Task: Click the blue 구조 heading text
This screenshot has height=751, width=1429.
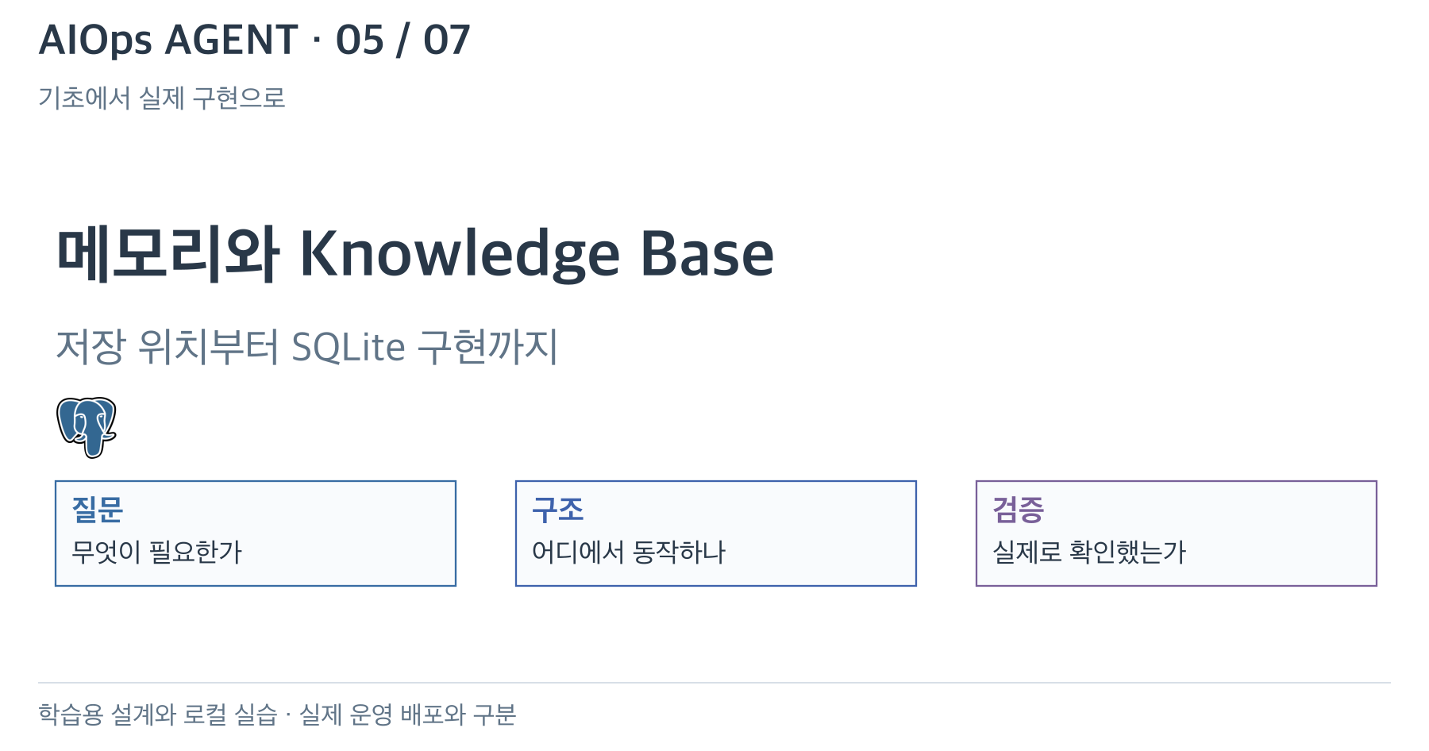Action: tap(558, 510)
